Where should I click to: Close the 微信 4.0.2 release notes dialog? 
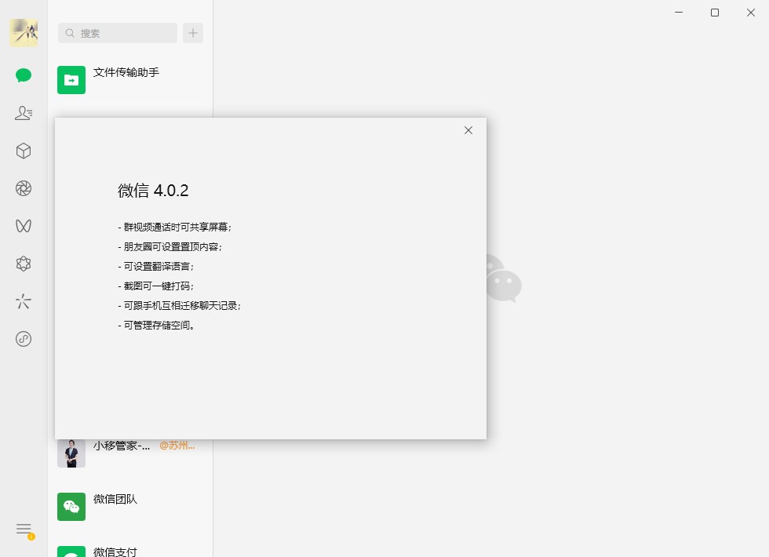coord(468,130)
